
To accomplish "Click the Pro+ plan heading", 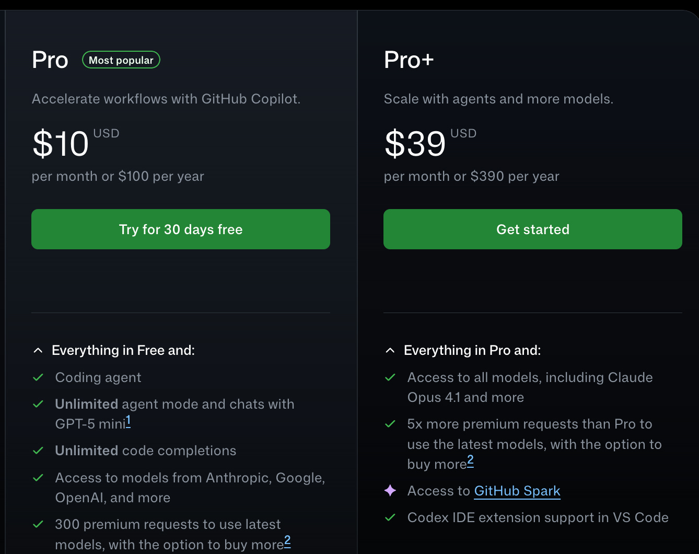I will tap(409, 60).
